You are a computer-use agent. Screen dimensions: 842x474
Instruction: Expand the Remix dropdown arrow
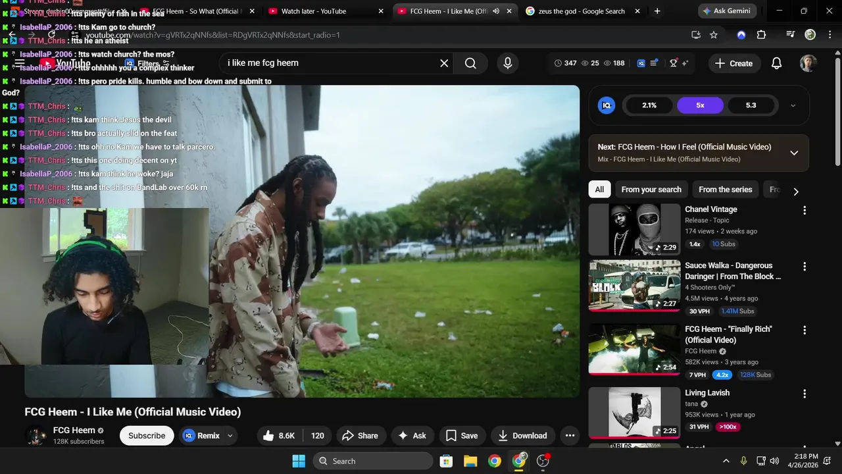pyautogui.click(x=230, y=436)
